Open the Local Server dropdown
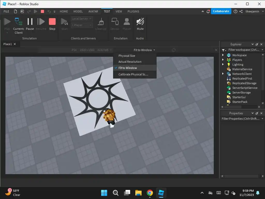265x199 pixels. 82,19
